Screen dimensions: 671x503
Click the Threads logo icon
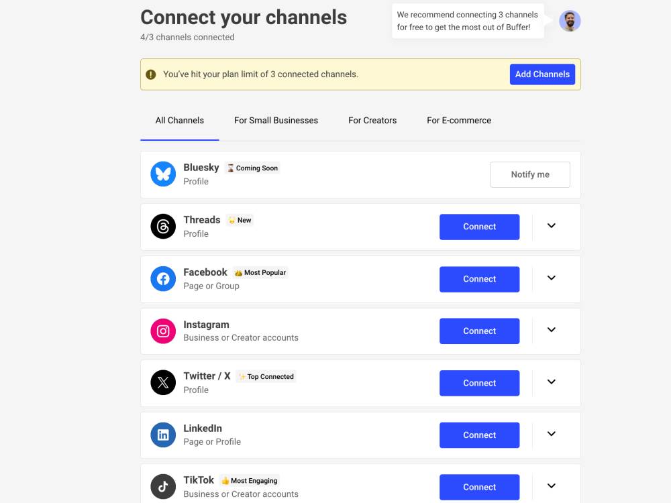coord(163,226)
